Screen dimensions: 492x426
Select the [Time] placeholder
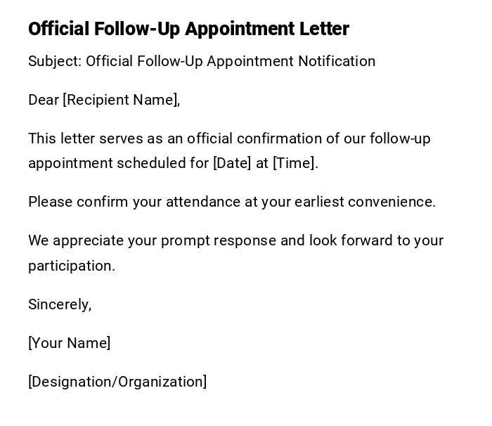click(x=294, y=163)
